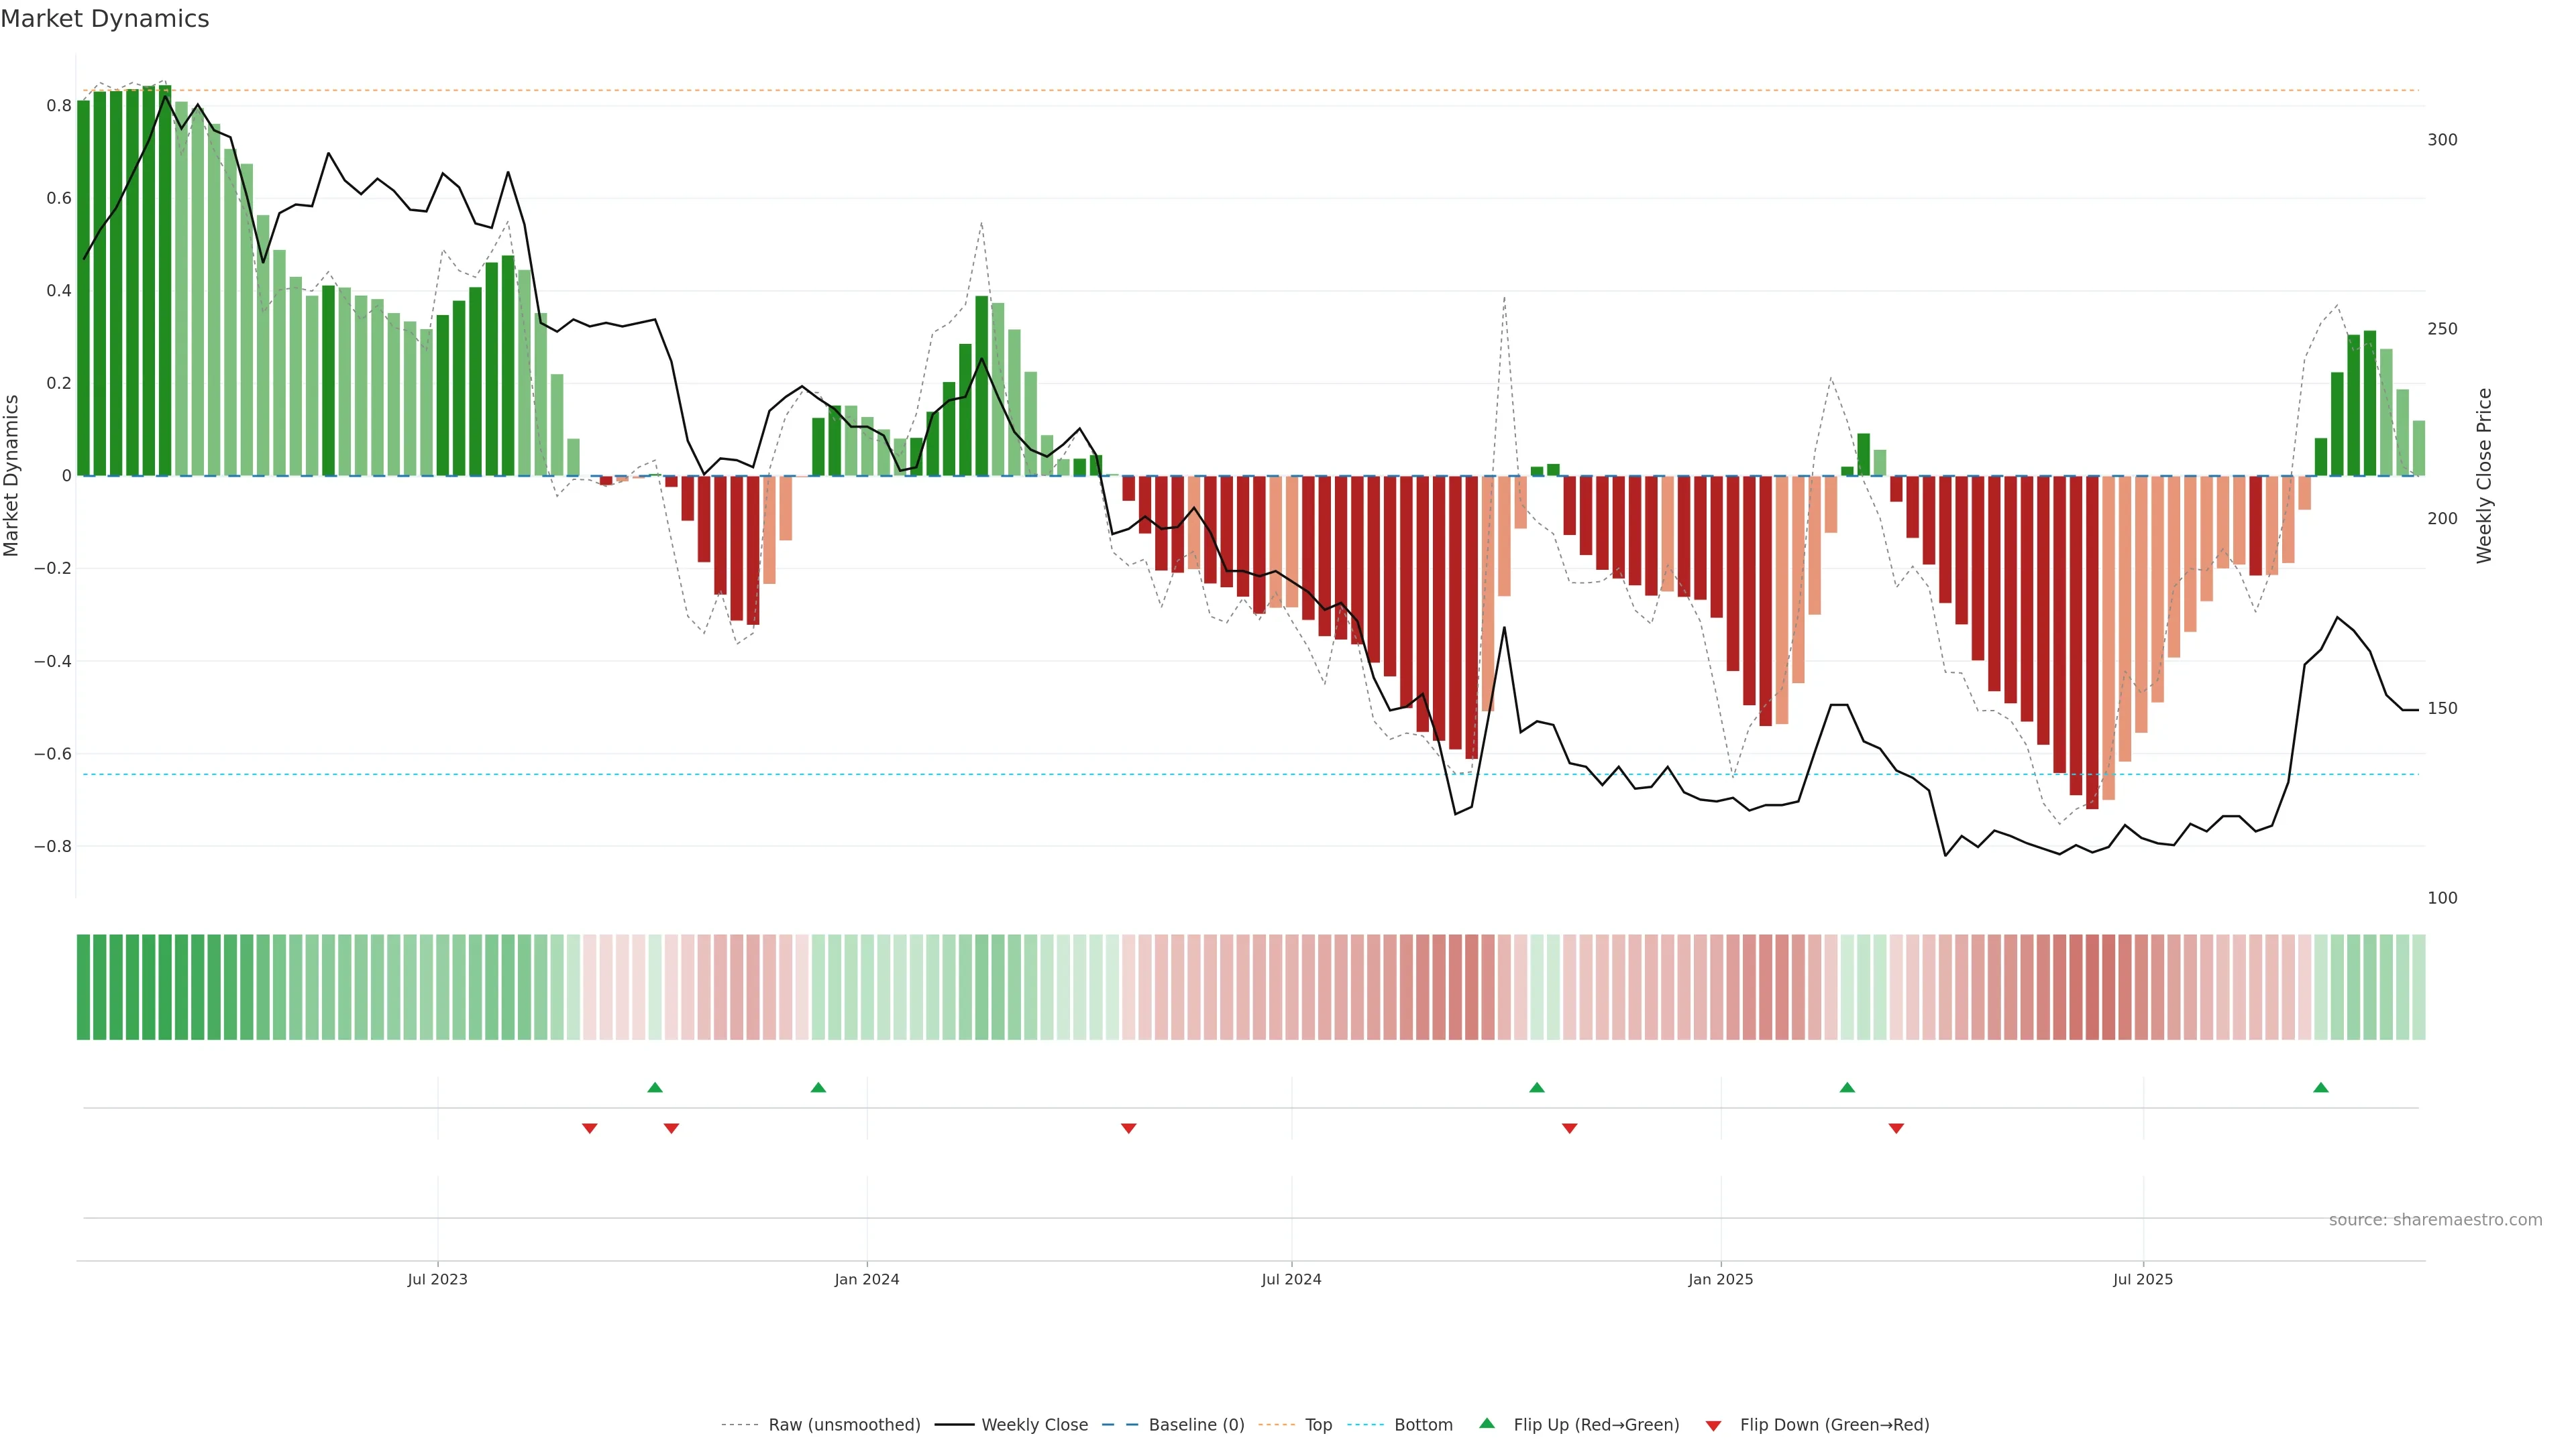
Task: Click the first red flip-down triangle marker
Action: point(590,1128)
